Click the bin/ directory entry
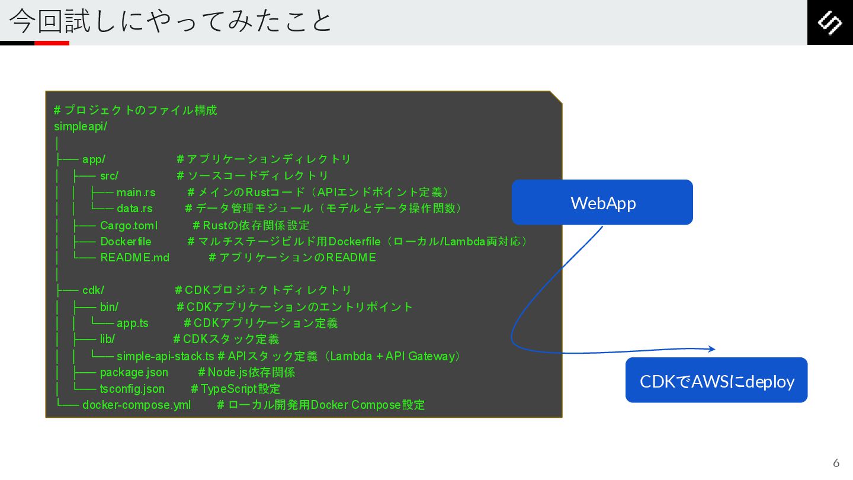The image size is (853, 480). (x=109, y=307)
